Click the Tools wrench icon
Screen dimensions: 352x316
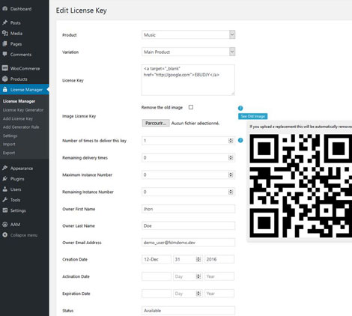tap(4, 200)
